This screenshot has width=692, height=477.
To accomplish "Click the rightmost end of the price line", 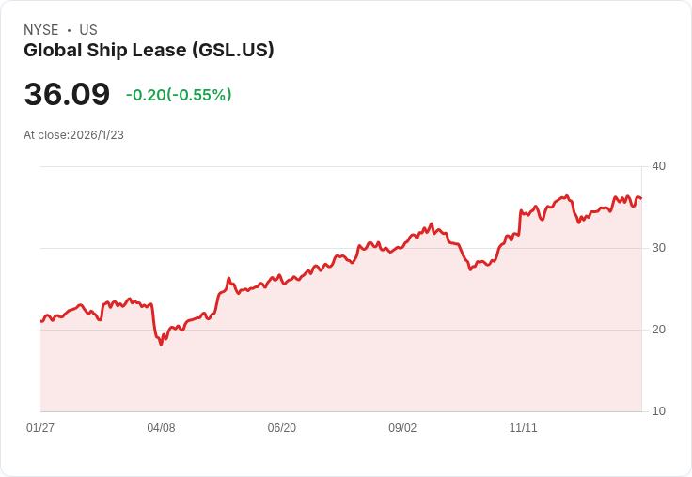I will tap(641, 198).
